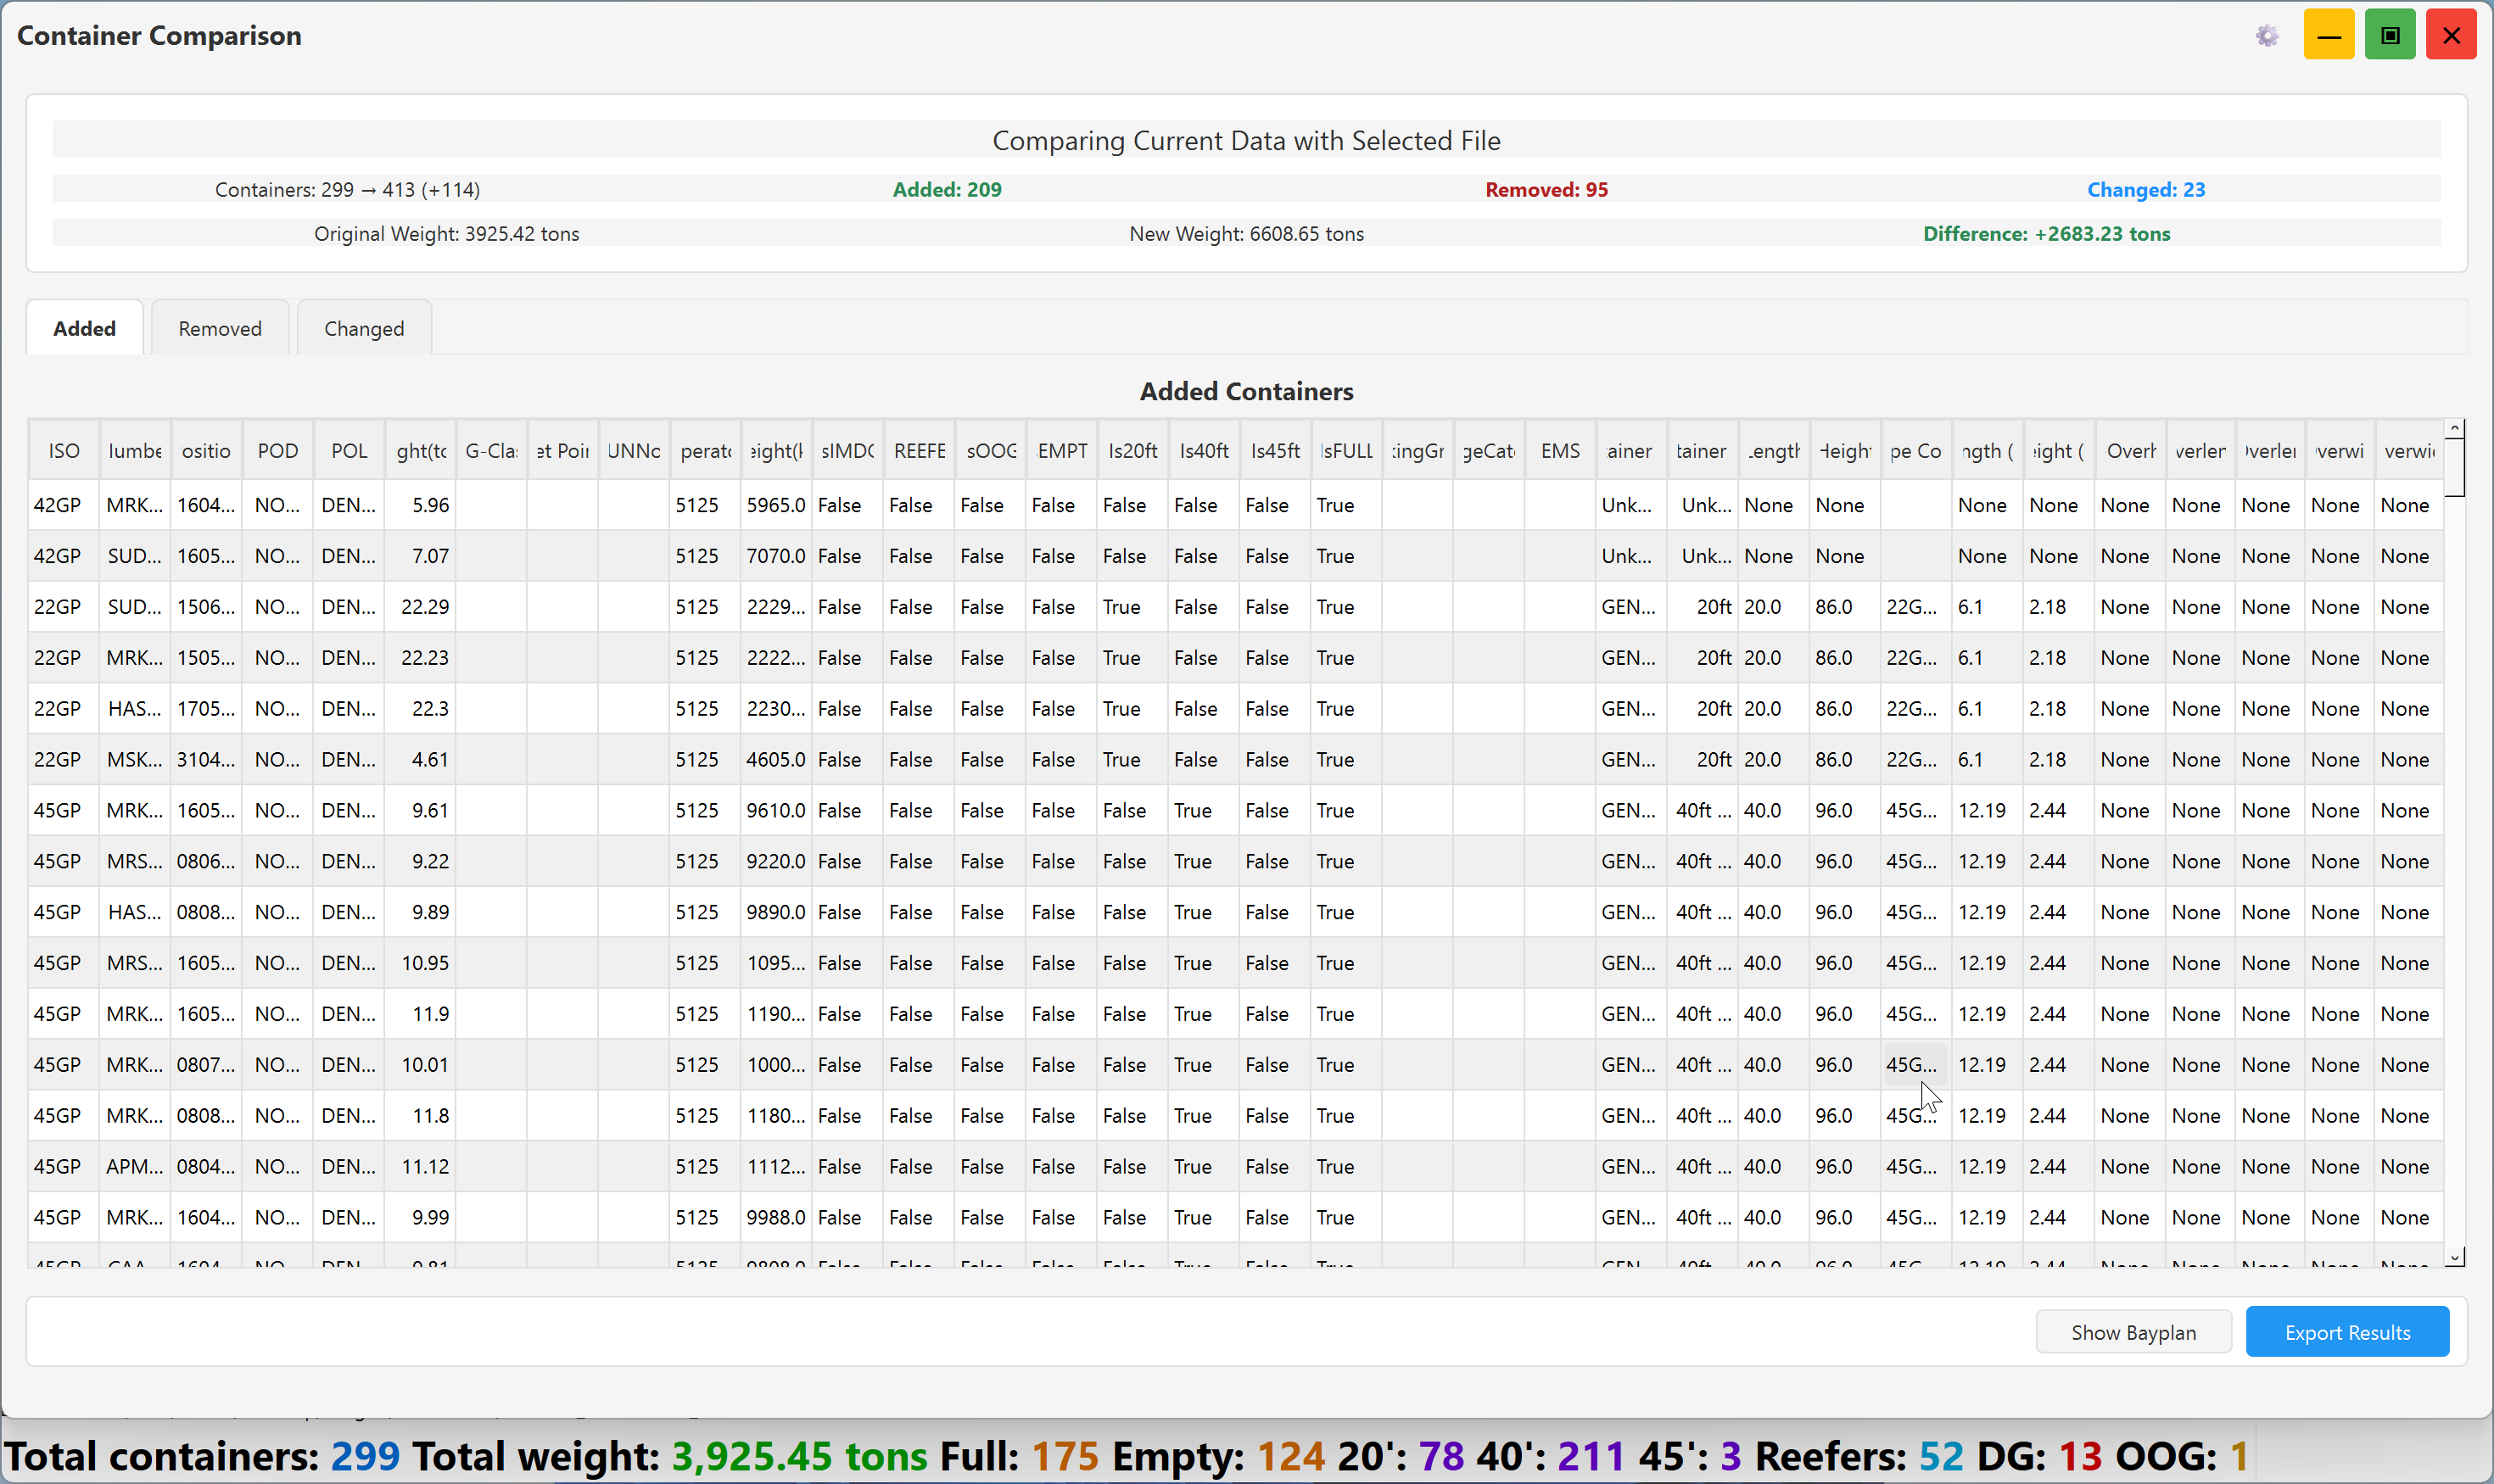Sort by the ISO column header
2494x1484 pixels.
64,451
